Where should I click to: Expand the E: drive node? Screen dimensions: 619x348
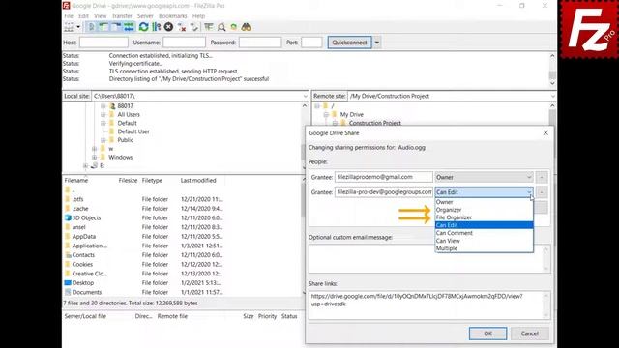[x=86, y=165]
